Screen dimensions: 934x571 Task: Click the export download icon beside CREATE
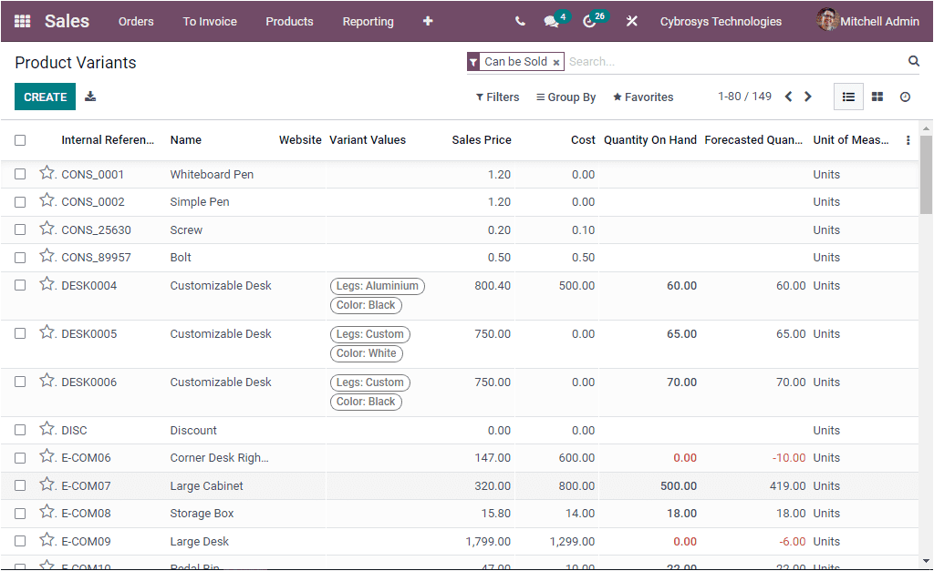pos(89,96)
